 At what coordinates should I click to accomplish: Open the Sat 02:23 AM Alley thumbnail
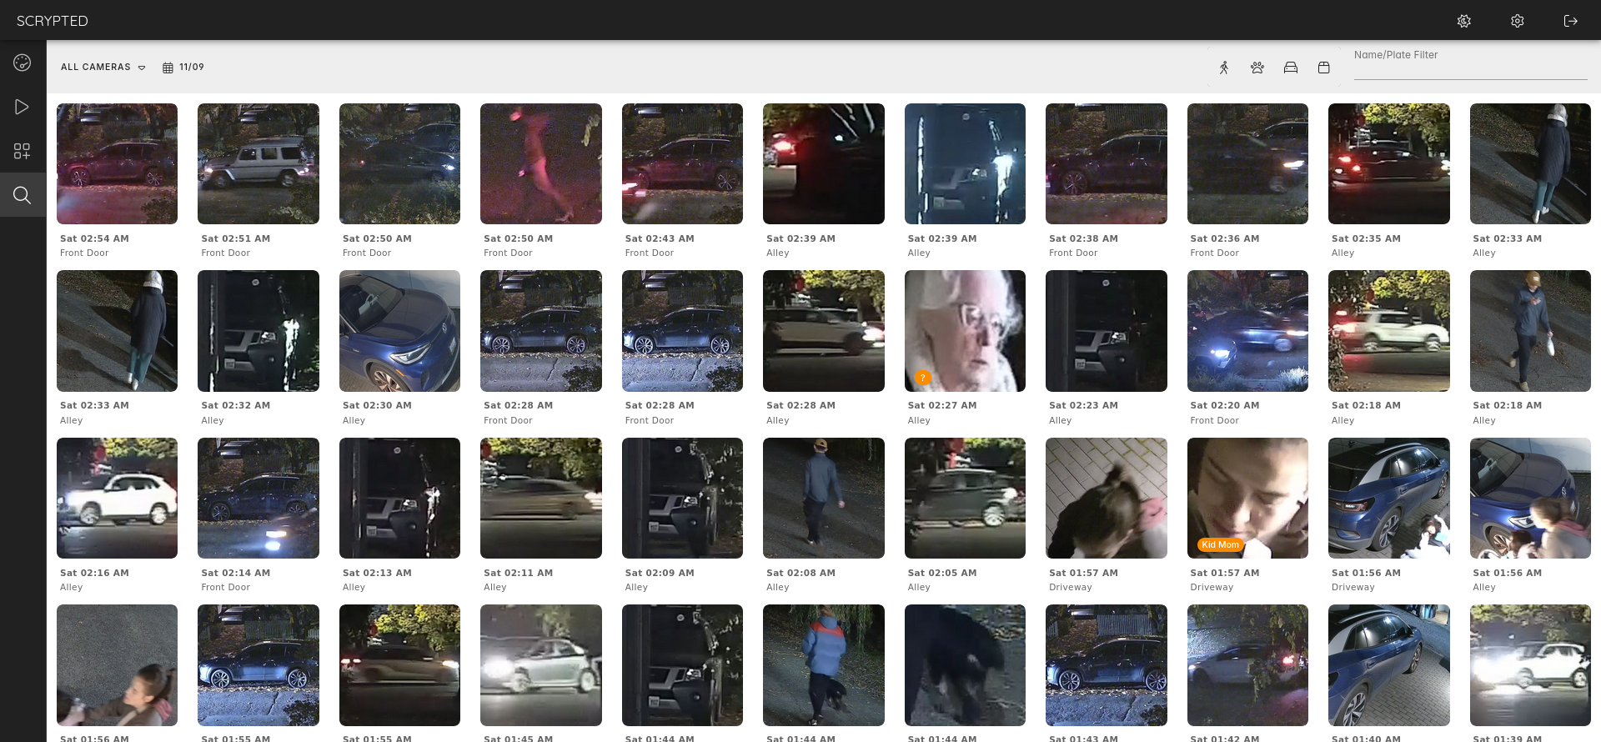1107,331
